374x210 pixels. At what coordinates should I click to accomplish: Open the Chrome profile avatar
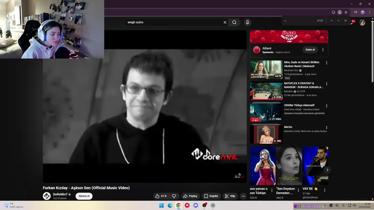[x=363, y=12]
